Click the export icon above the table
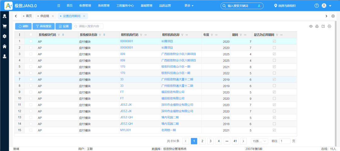This screenshot has height=151, width=340. 323,26
